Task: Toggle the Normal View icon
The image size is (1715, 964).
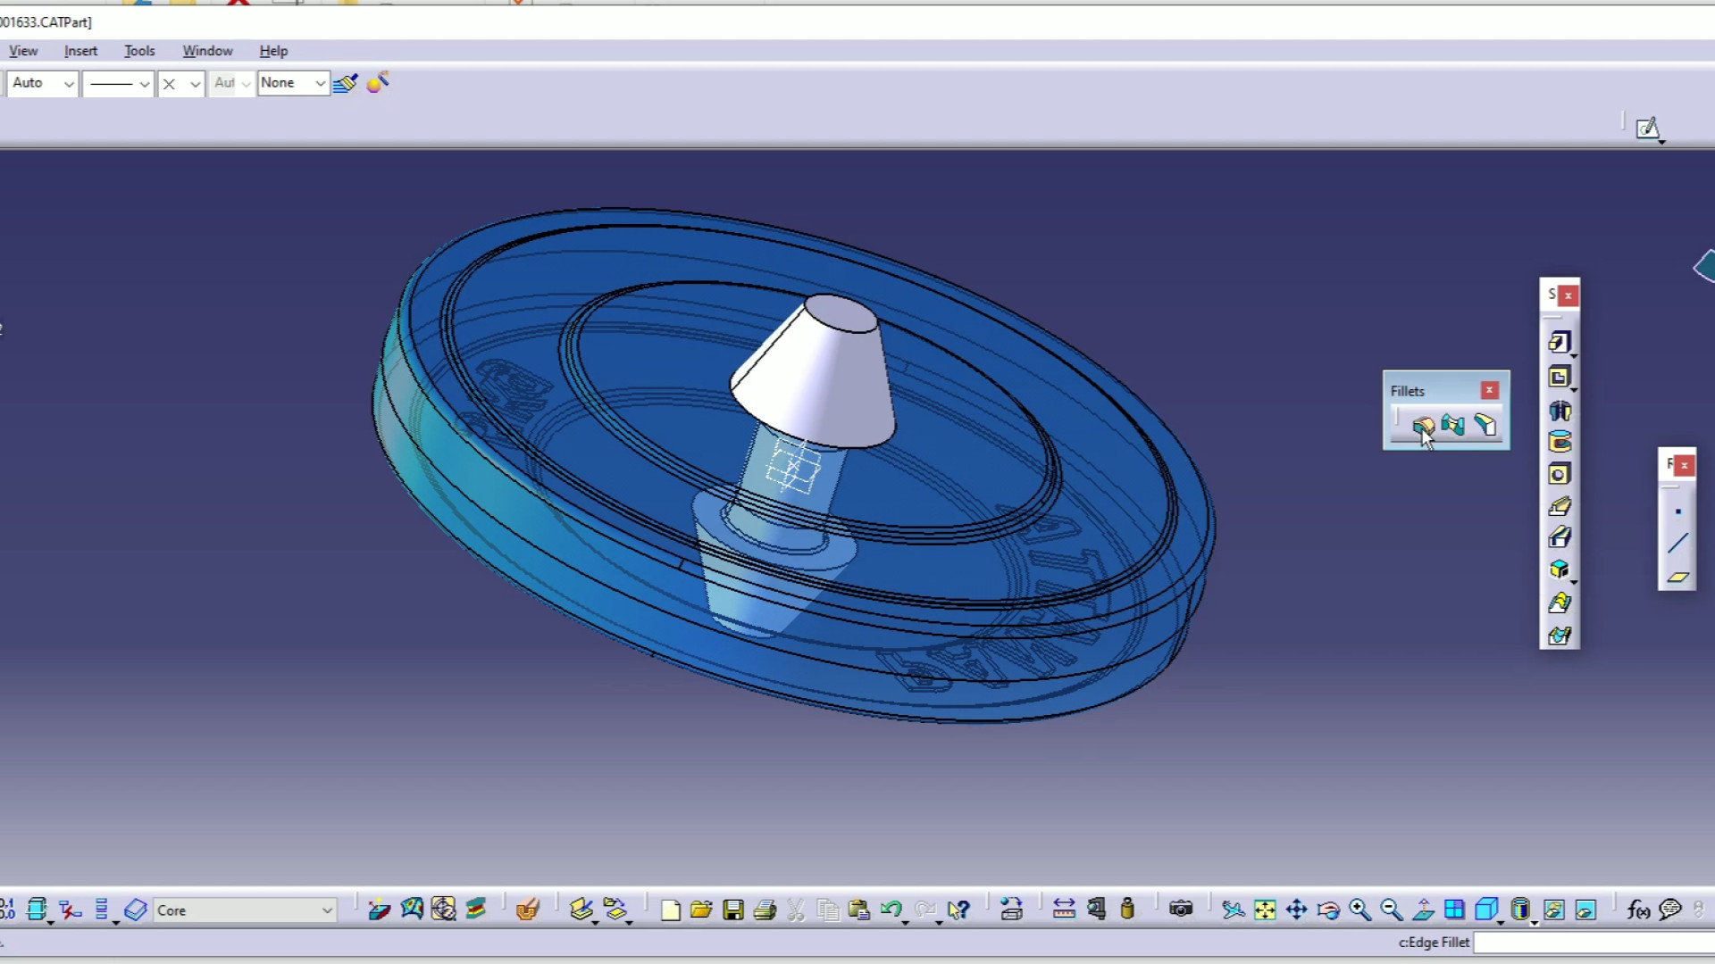Action: (x=1423, y=910)
